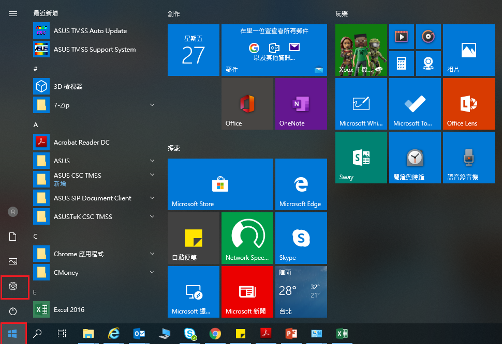
Task: Launch the 語音錄音機 tile
Action: [x=469, y=158]
